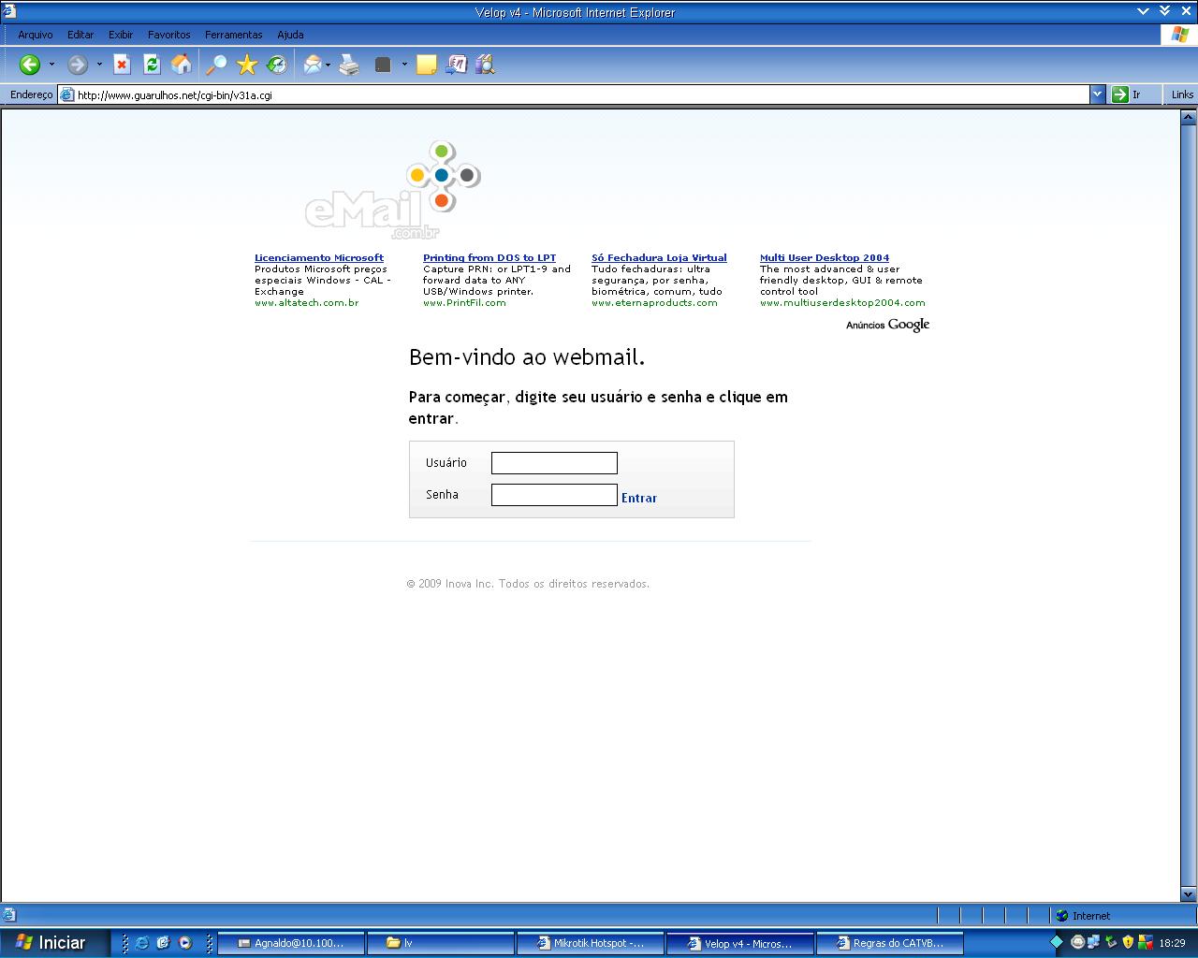Viewport: 1198px width, 958px height.
Task: Click the Internet Explorer quick launch icon
Action: 142,943
